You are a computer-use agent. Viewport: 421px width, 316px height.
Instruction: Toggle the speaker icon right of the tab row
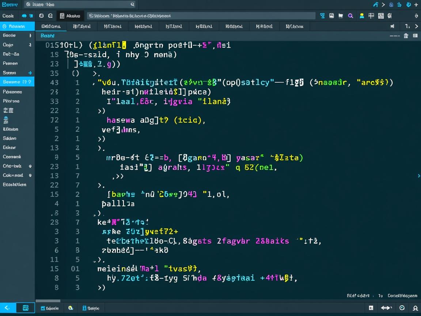[392, 26]
